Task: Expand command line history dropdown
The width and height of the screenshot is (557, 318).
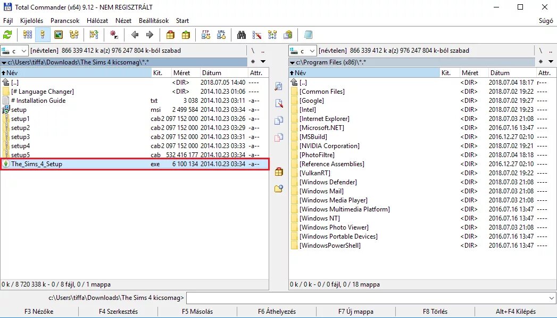Action: [552, 298]
